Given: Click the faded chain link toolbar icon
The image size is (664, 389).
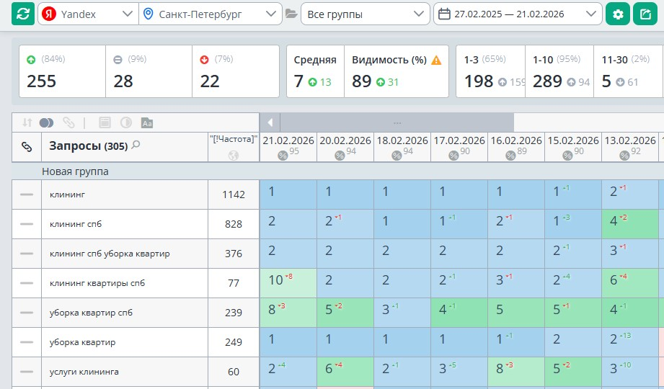Looking at the screenshot, I should pyautogui.click(x=68, y=122).
